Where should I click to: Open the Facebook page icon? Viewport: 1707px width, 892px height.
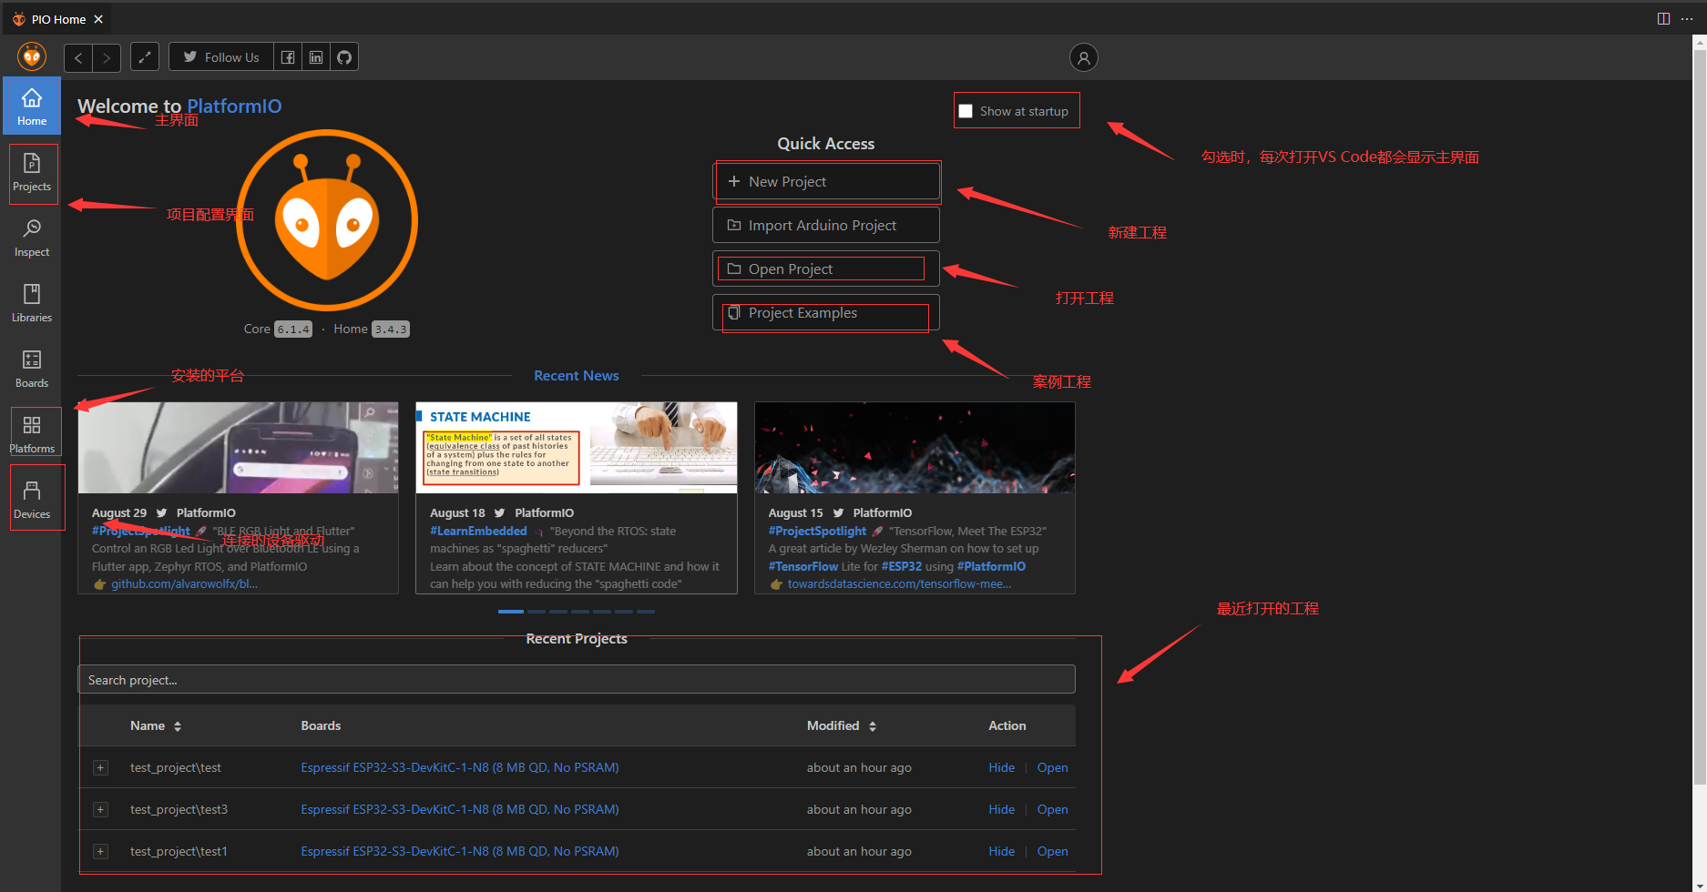288,57
